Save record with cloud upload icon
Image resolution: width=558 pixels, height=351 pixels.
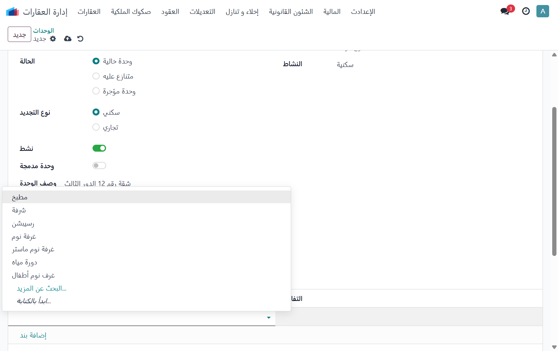[67, 38]
